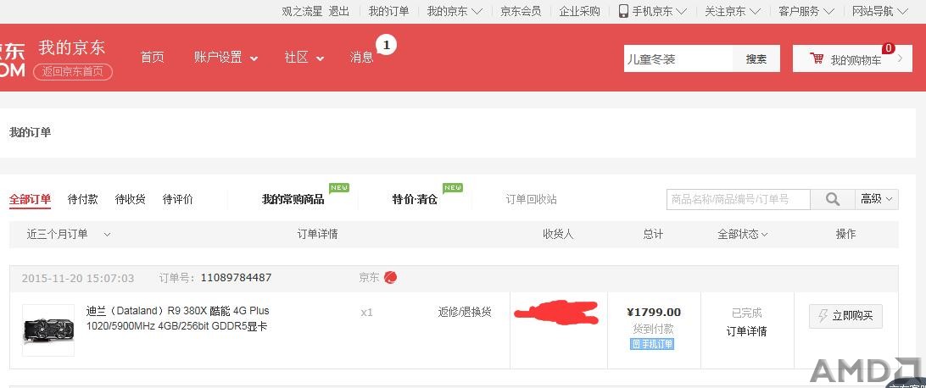
Task: Click the 立即购买 button
Action: pos(845,316)
